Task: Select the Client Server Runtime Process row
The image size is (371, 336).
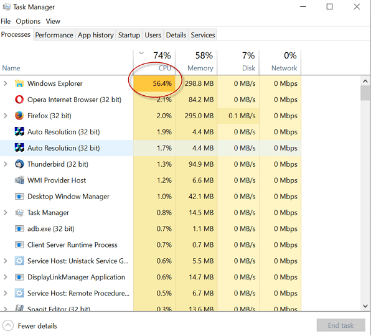Action: point(151,245)
